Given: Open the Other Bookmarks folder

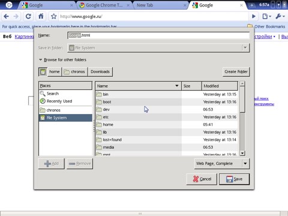Looking at the screenshot, I should point(266,26).
